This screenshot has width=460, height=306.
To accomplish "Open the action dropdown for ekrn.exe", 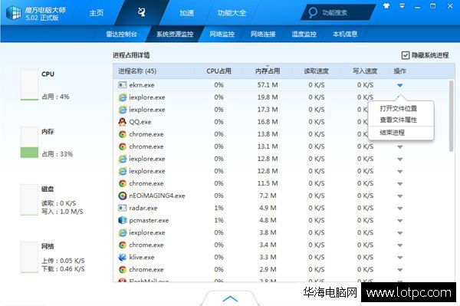I will tap(400, 85).
